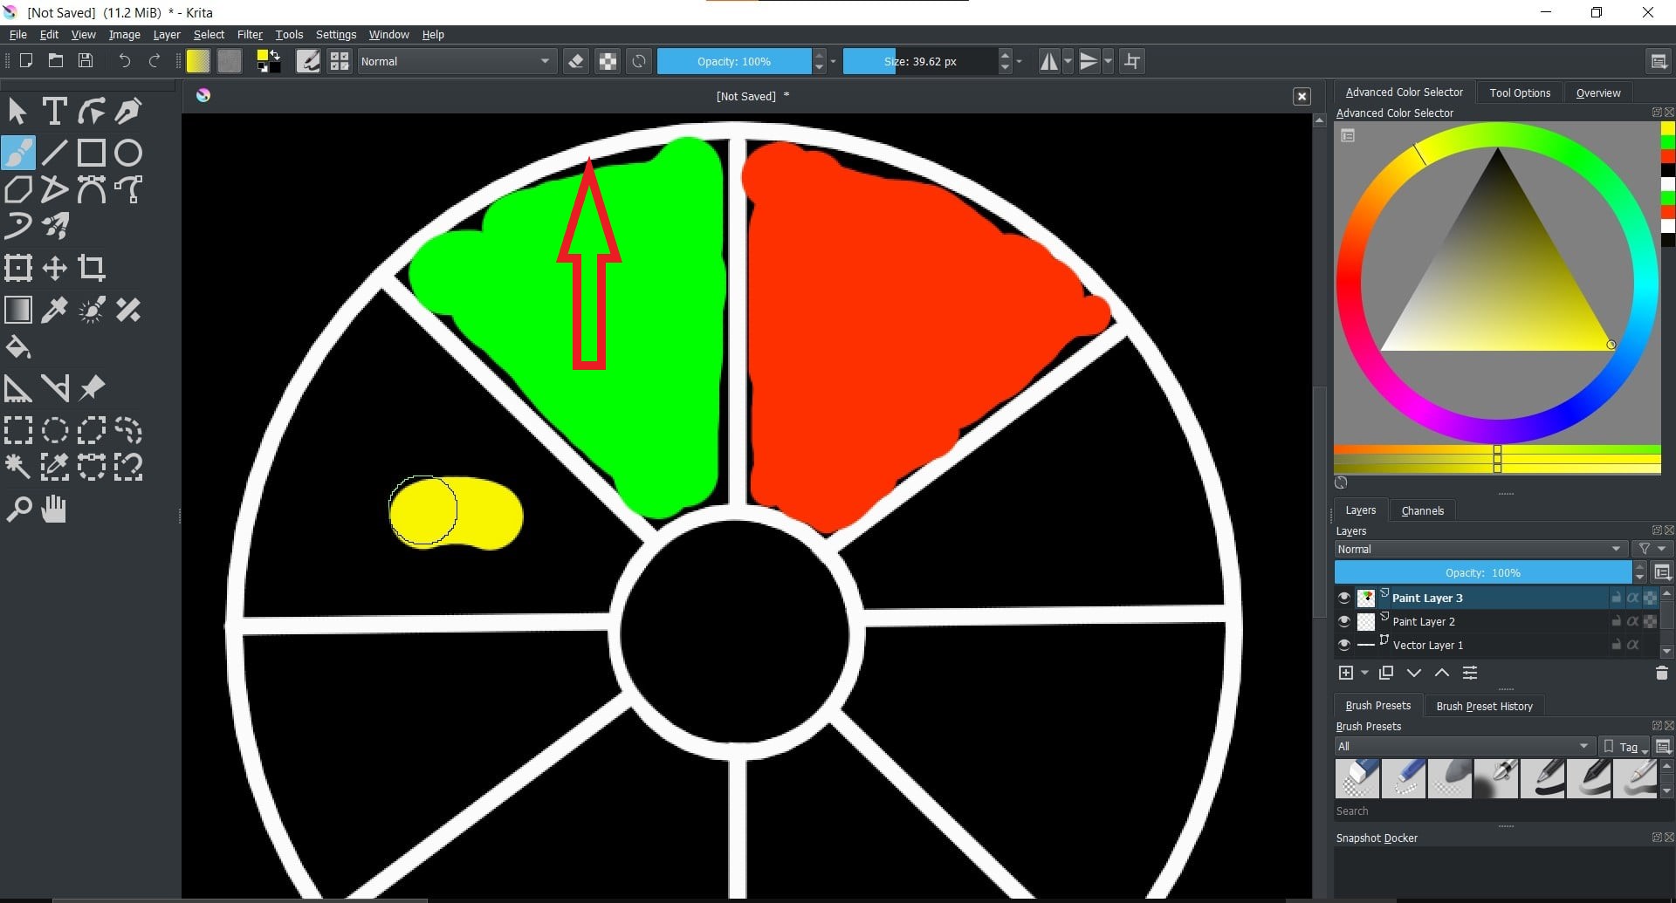1676x903 pixels.
Task: Open the brush blending mode Normal dropdown
Action: [x=457, y=61]
